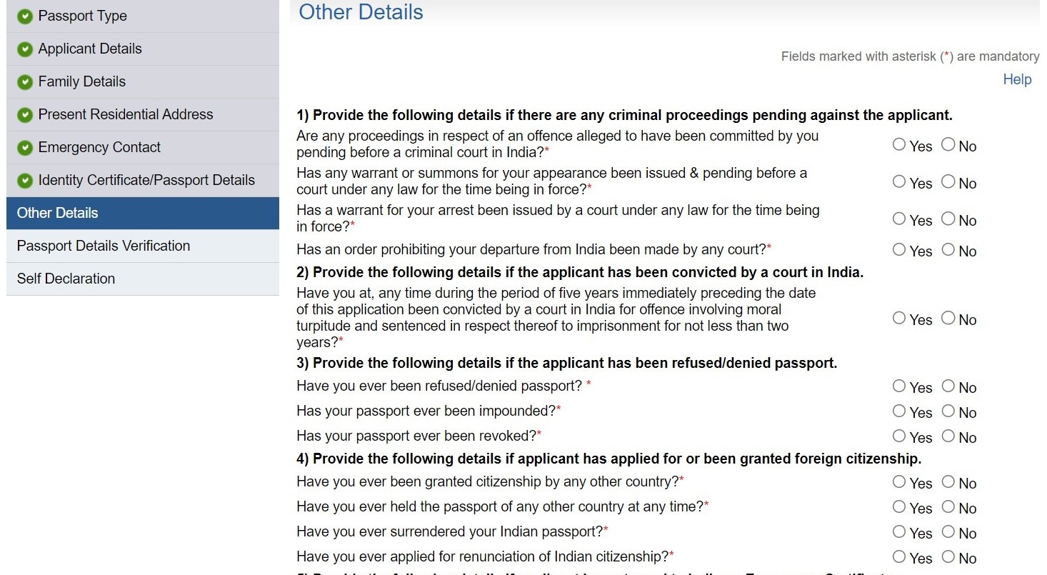The width and height of the screenshot is (1047, 575).
Task: Click checkmark icon beside Identity Certificate/Passport Details
Action: coord(25,181)
